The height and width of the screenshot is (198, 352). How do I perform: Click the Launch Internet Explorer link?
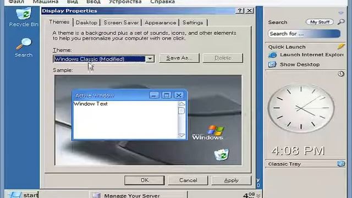coord(312,55)
